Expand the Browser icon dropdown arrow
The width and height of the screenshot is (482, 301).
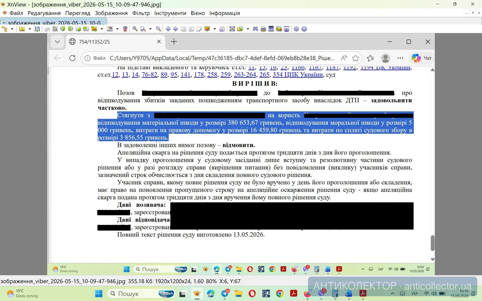coord(12,29)
